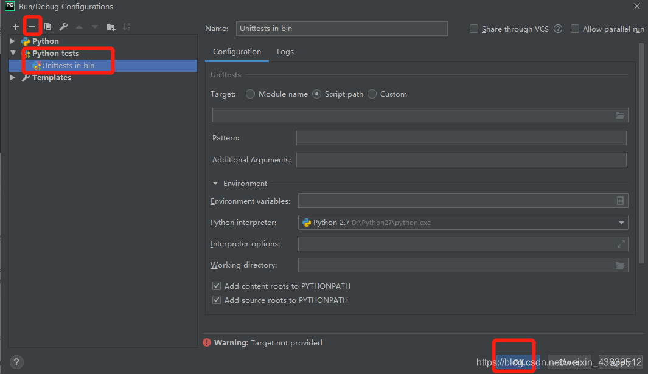Open edit templates wrench icon

(63, 27)
